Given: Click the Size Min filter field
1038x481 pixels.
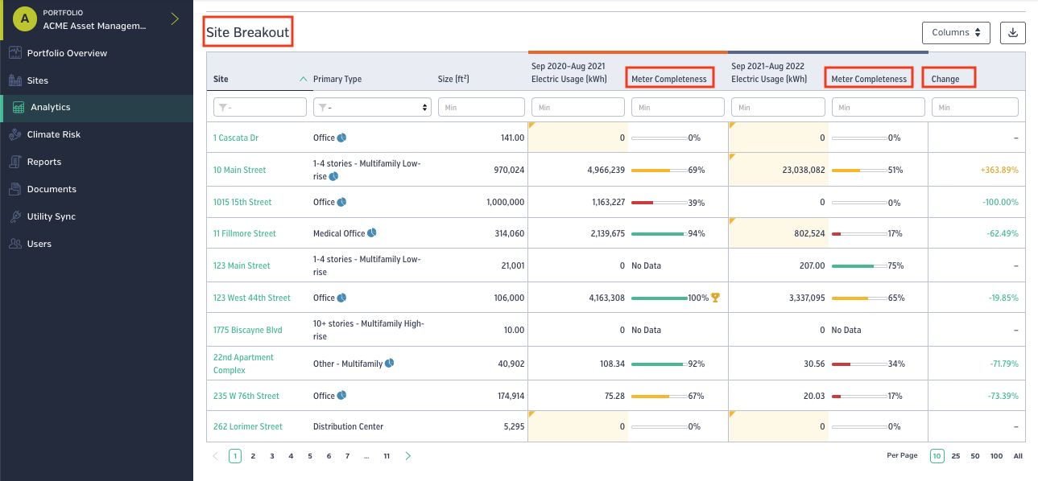Looking at the screenshot, I should [482, 107].
